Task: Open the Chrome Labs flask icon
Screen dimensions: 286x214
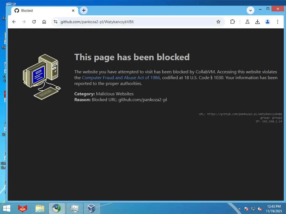Action: click(247, 22)
